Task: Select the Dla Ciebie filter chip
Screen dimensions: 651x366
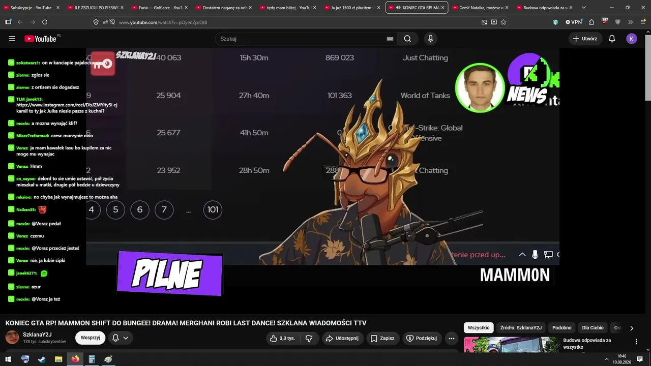Action: coord(593,328)
